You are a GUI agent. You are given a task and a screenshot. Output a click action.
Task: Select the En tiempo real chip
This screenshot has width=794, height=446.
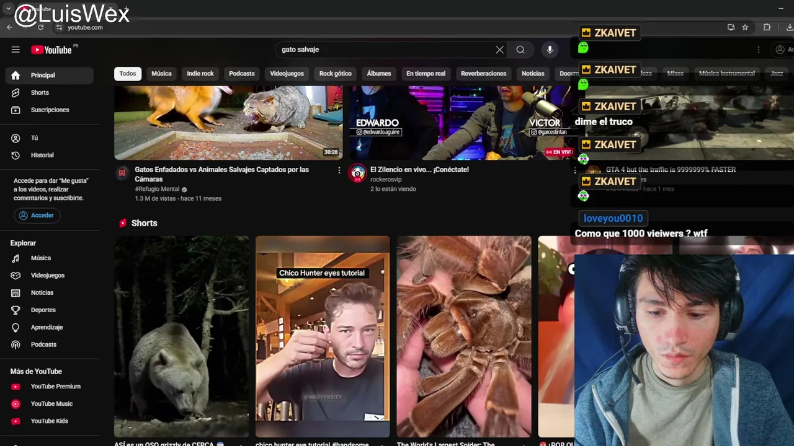click(x=426, y=74)
